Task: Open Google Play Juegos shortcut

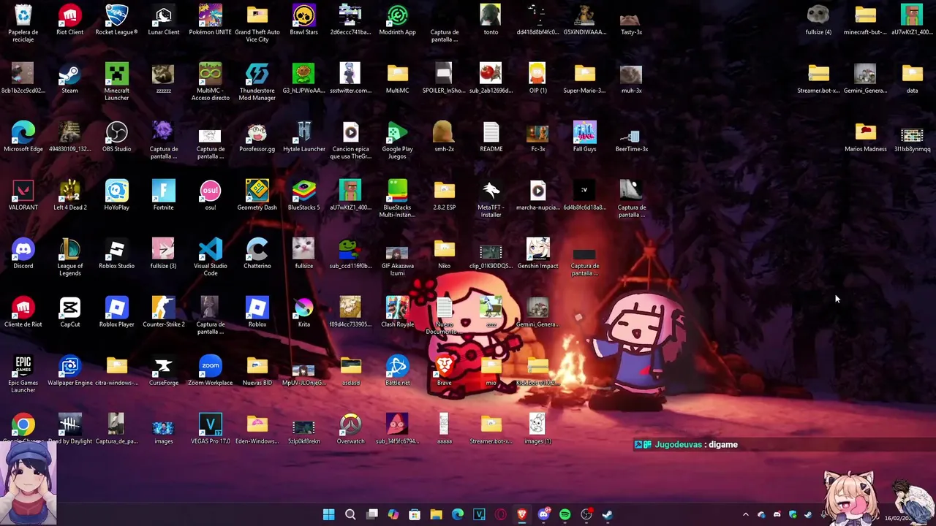Action: [x=398, y=140]
